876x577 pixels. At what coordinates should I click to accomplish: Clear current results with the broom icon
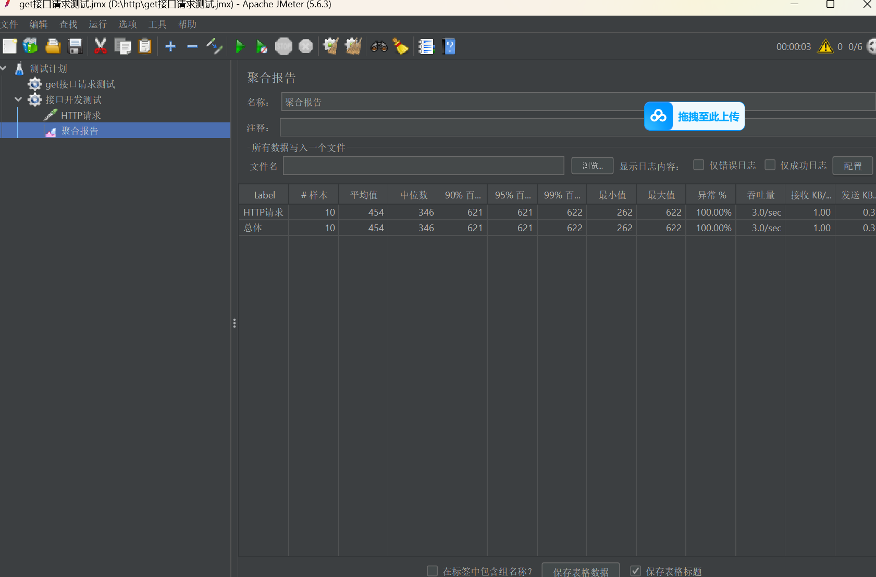(x=331, y=46)
